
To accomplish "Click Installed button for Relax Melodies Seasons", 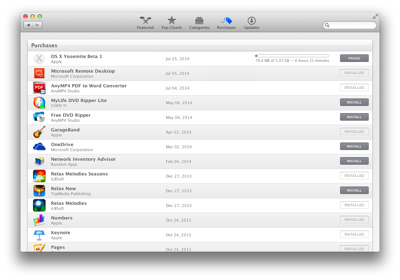I will tap(354, 175).
